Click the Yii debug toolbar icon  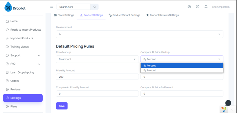[224, 109]
